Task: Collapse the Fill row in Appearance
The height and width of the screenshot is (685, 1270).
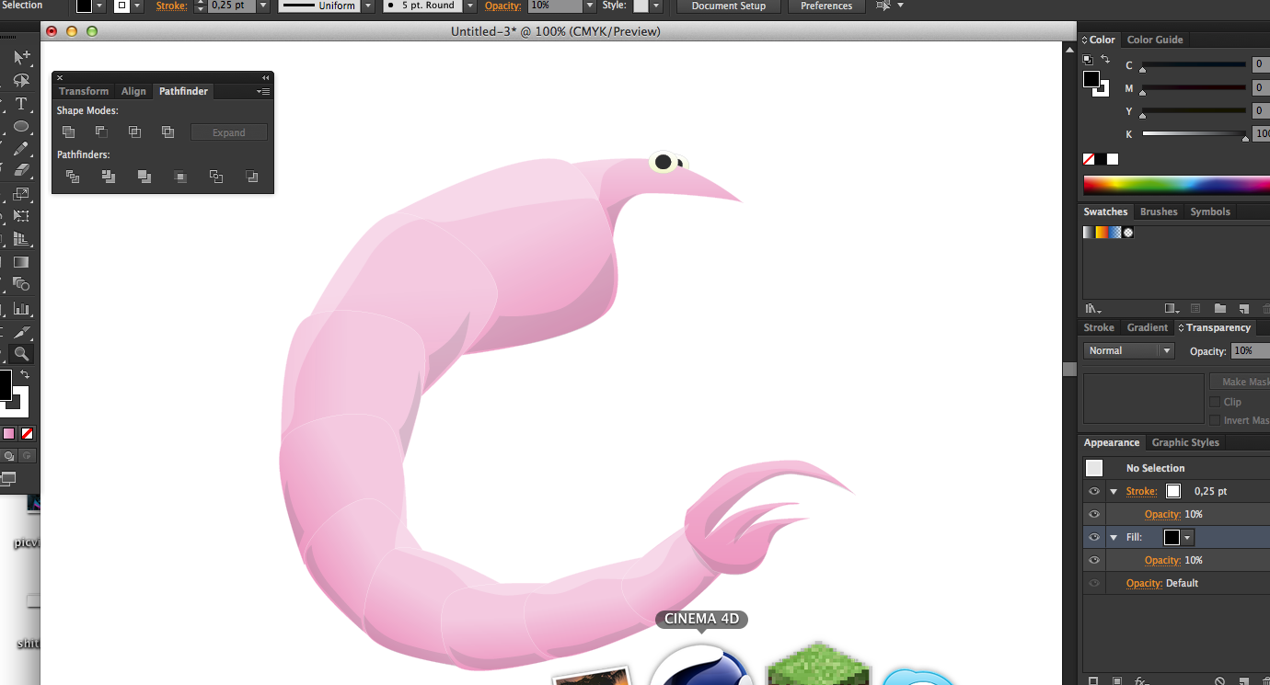Action: (x=1114, y=538)
